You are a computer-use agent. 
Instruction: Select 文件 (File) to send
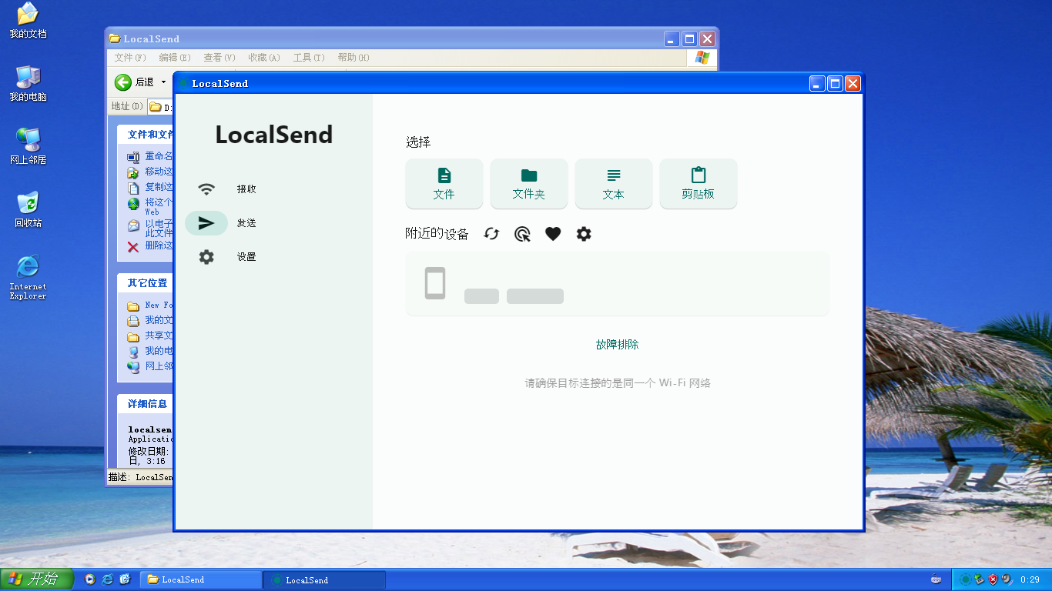tap(444, 184)
